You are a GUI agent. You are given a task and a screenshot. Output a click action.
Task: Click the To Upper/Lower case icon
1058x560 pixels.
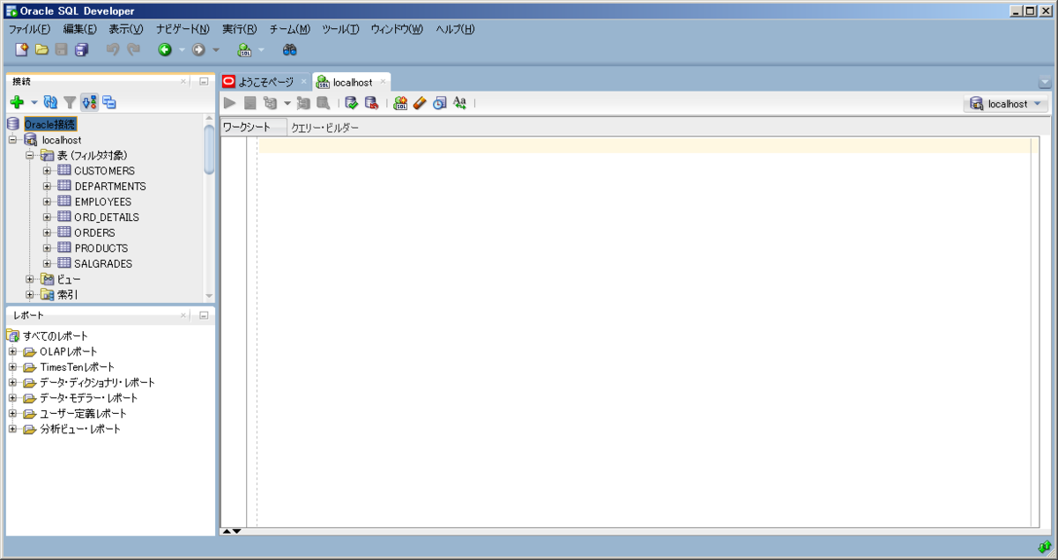tap(459, 103)
